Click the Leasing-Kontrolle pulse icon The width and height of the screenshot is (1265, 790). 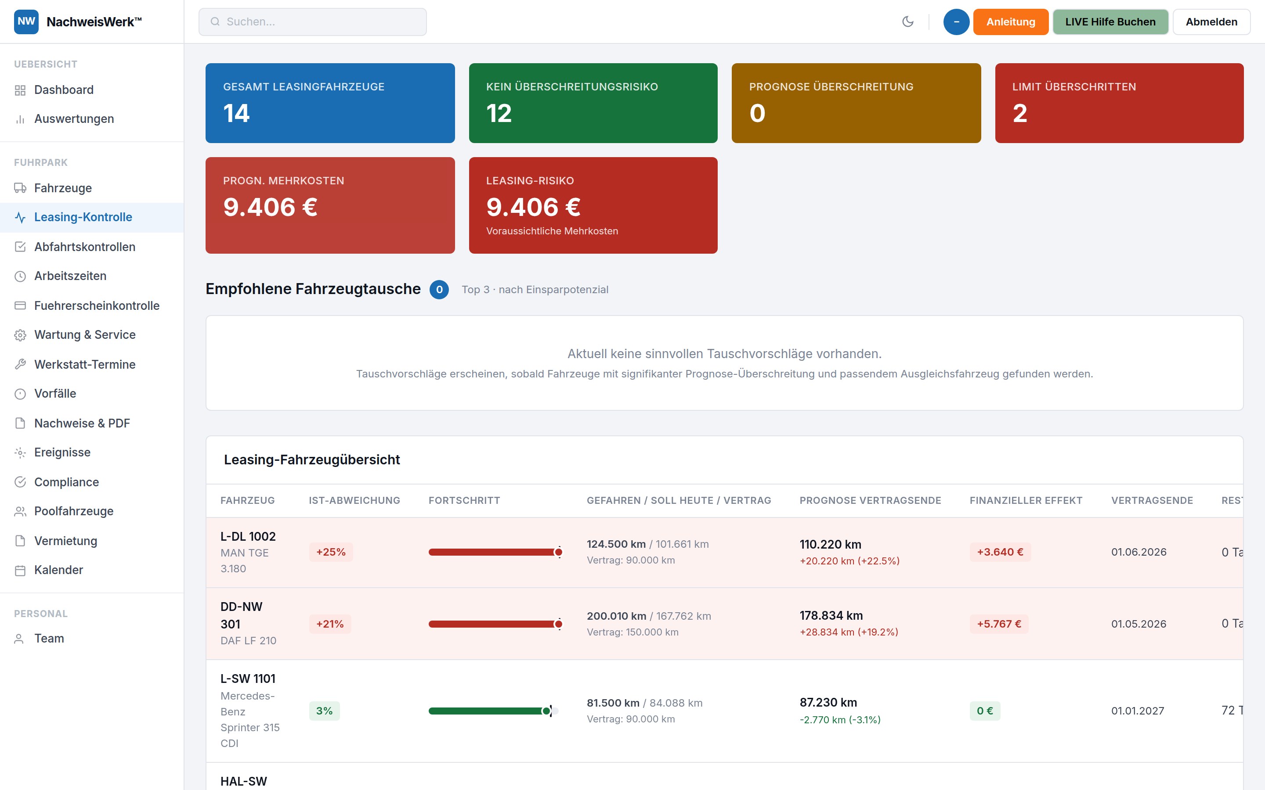(20, 217)
